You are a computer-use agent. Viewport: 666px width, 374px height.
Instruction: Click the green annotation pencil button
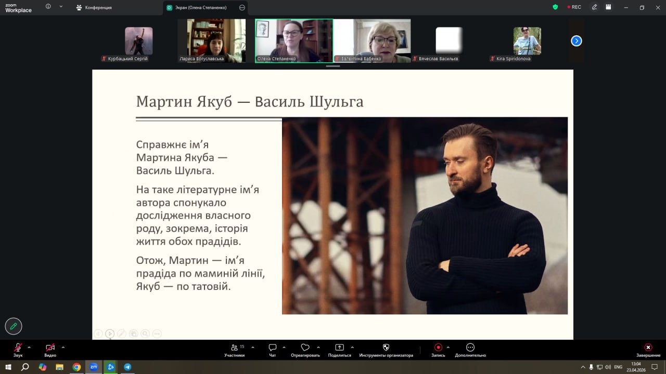click(14, 326)
